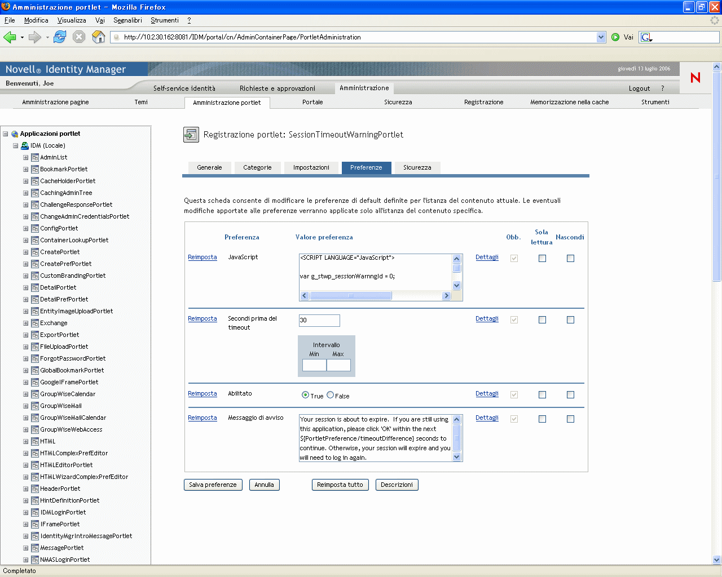Open the Segnalibri menu

point(127,20)
